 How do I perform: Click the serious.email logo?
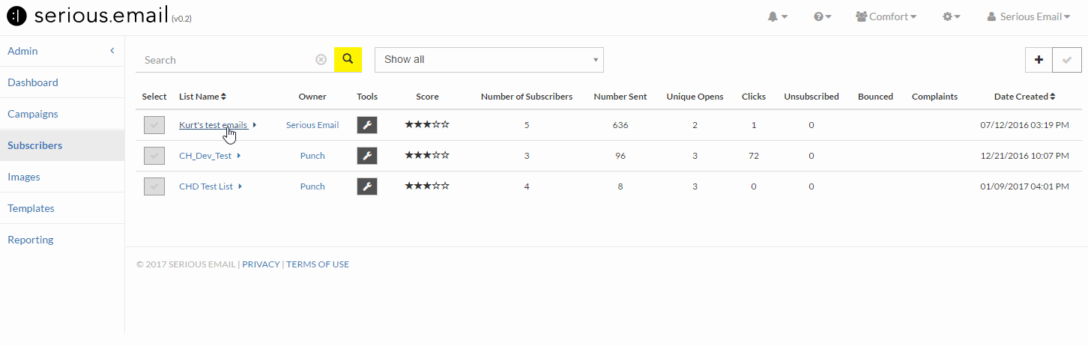pos(99,16)
